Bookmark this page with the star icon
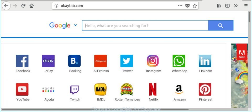This screenshot has height=112, width=252. (x=195, y=6)
